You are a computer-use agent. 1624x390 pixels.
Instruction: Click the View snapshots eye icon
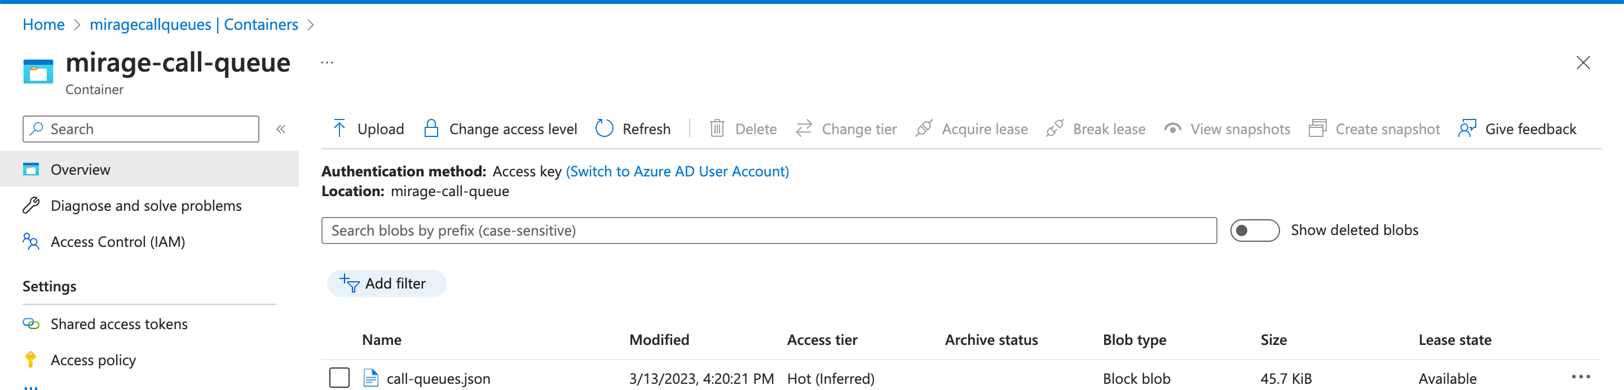tap(1173, 128)
